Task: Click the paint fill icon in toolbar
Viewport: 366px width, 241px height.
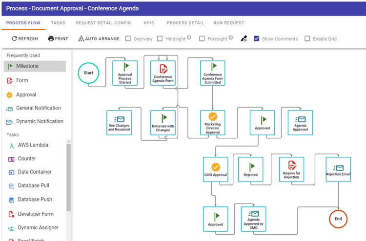Action: point(244,38)
